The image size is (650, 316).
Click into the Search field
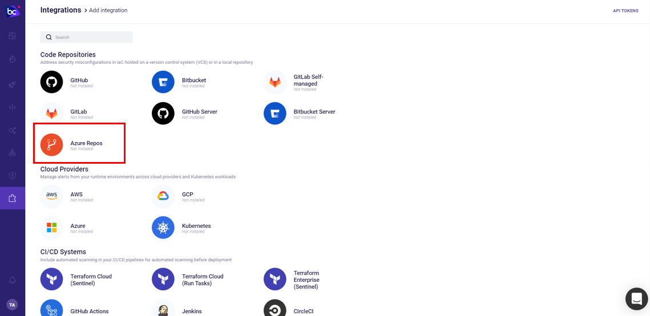86,37
